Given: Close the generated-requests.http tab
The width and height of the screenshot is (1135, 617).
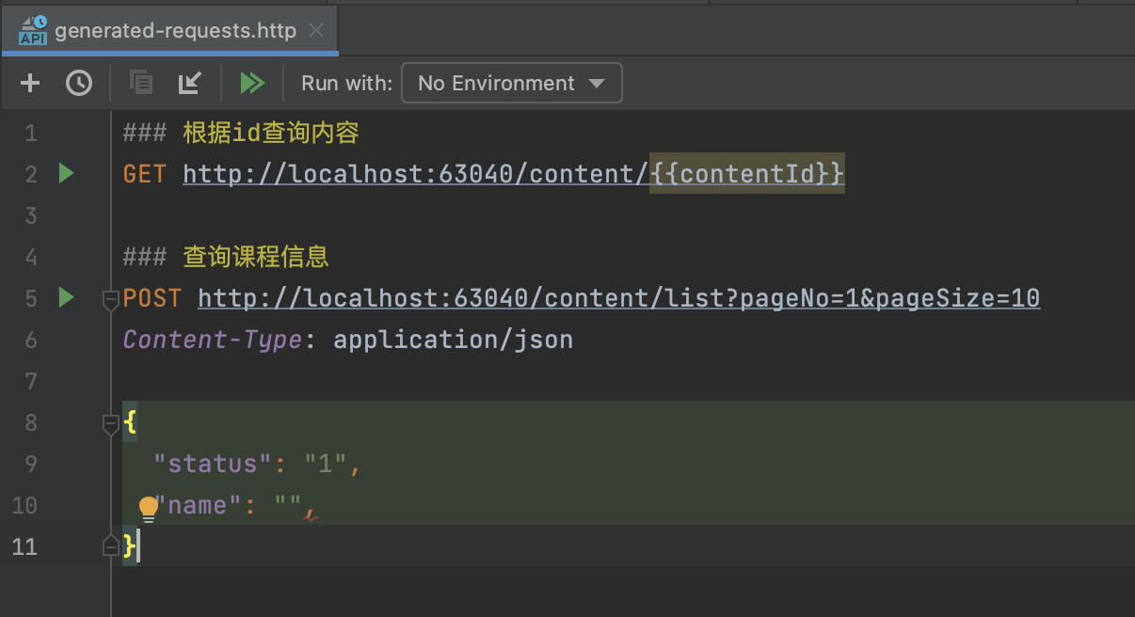Looking at the screenshot, I should click(316, 31).
